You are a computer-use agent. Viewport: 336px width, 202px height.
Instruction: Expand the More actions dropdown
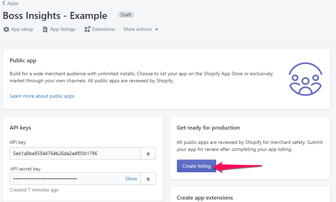click(141, 29)
